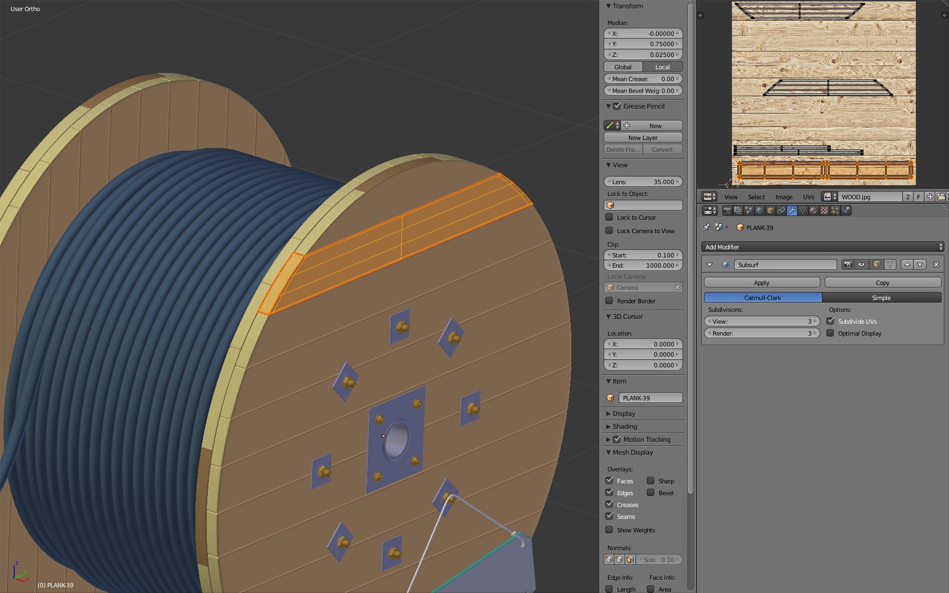Open the Particles properties tab
The width and height of the screenshot is (949, 593).
835,210
